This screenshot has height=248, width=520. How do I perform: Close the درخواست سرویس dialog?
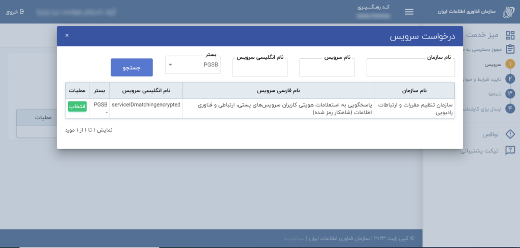click(67, 36)
